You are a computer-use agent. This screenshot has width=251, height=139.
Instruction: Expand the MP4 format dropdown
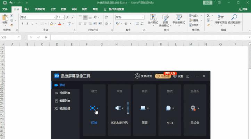click(173, 108)
